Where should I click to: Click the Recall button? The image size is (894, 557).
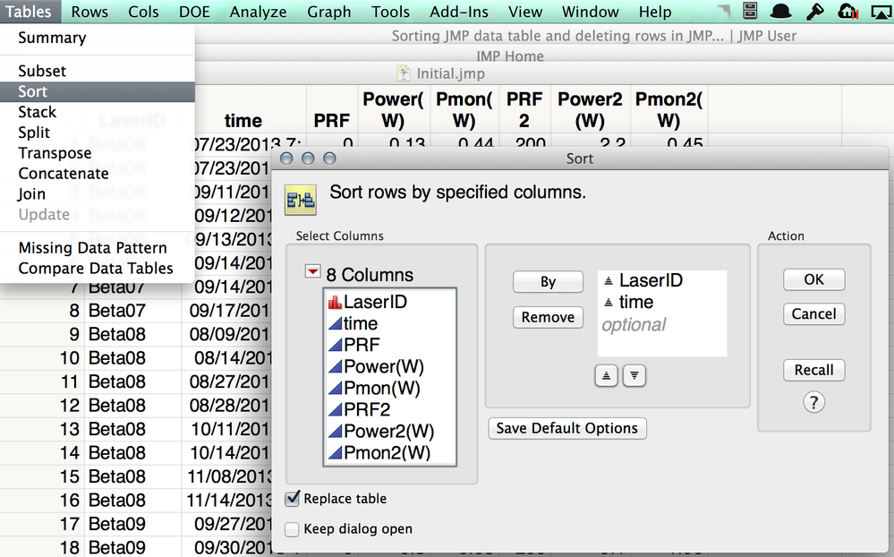tap(813, 370)
